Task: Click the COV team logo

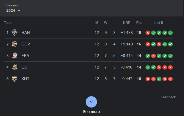Action: pos(15,44)
